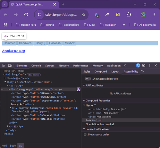Switch to the Sources panel

point(50,65)
